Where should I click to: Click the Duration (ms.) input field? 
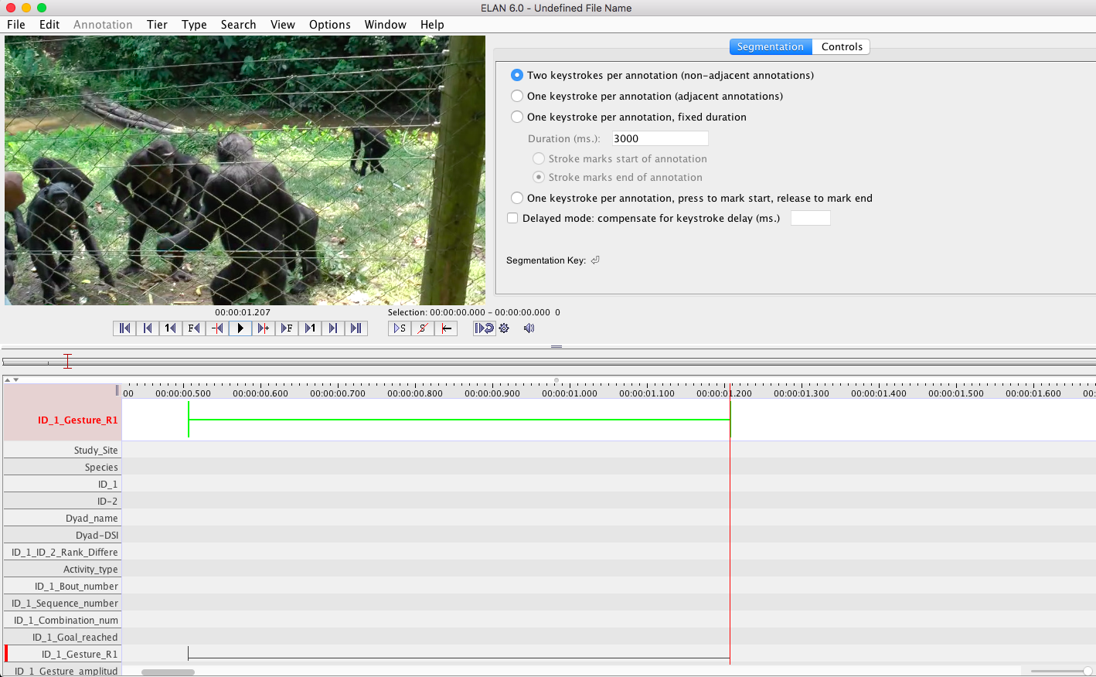659,139
